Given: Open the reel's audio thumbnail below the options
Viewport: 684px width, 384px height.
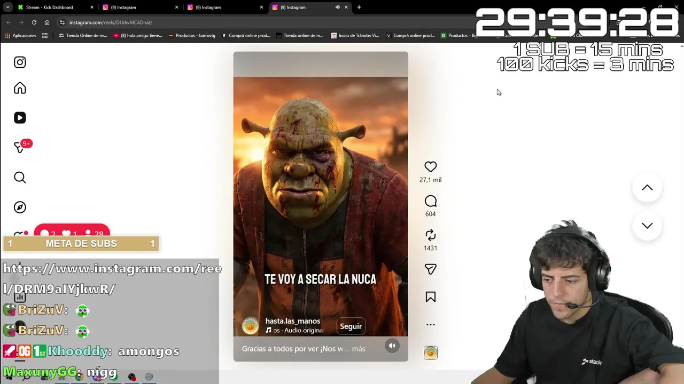Looking at the screenshot, I should pyautogui.click(x=430, y=353).
